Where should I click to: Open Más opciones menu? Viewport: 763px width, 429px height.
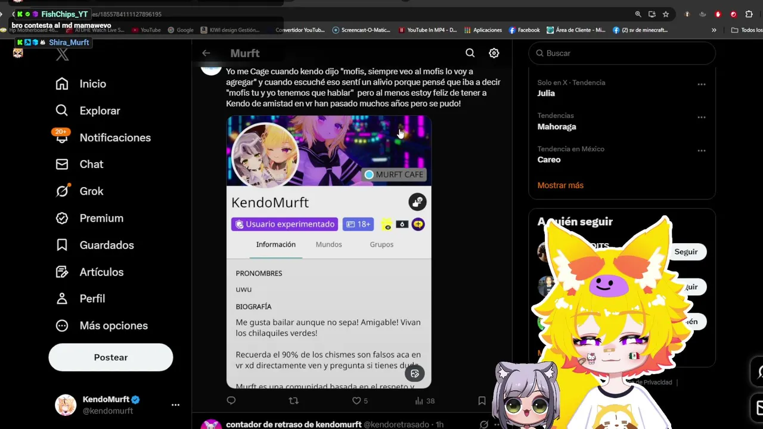coord(101,325)
